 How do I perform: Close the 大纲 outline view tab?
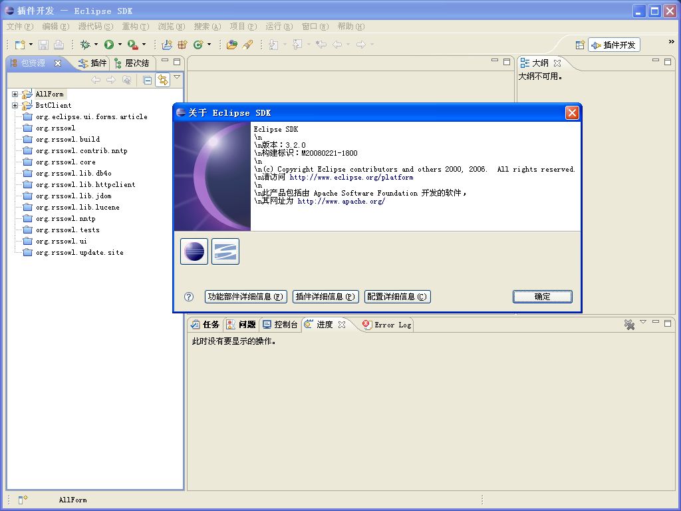coord(557,63)
